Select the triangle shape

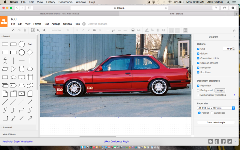point(13,69)
